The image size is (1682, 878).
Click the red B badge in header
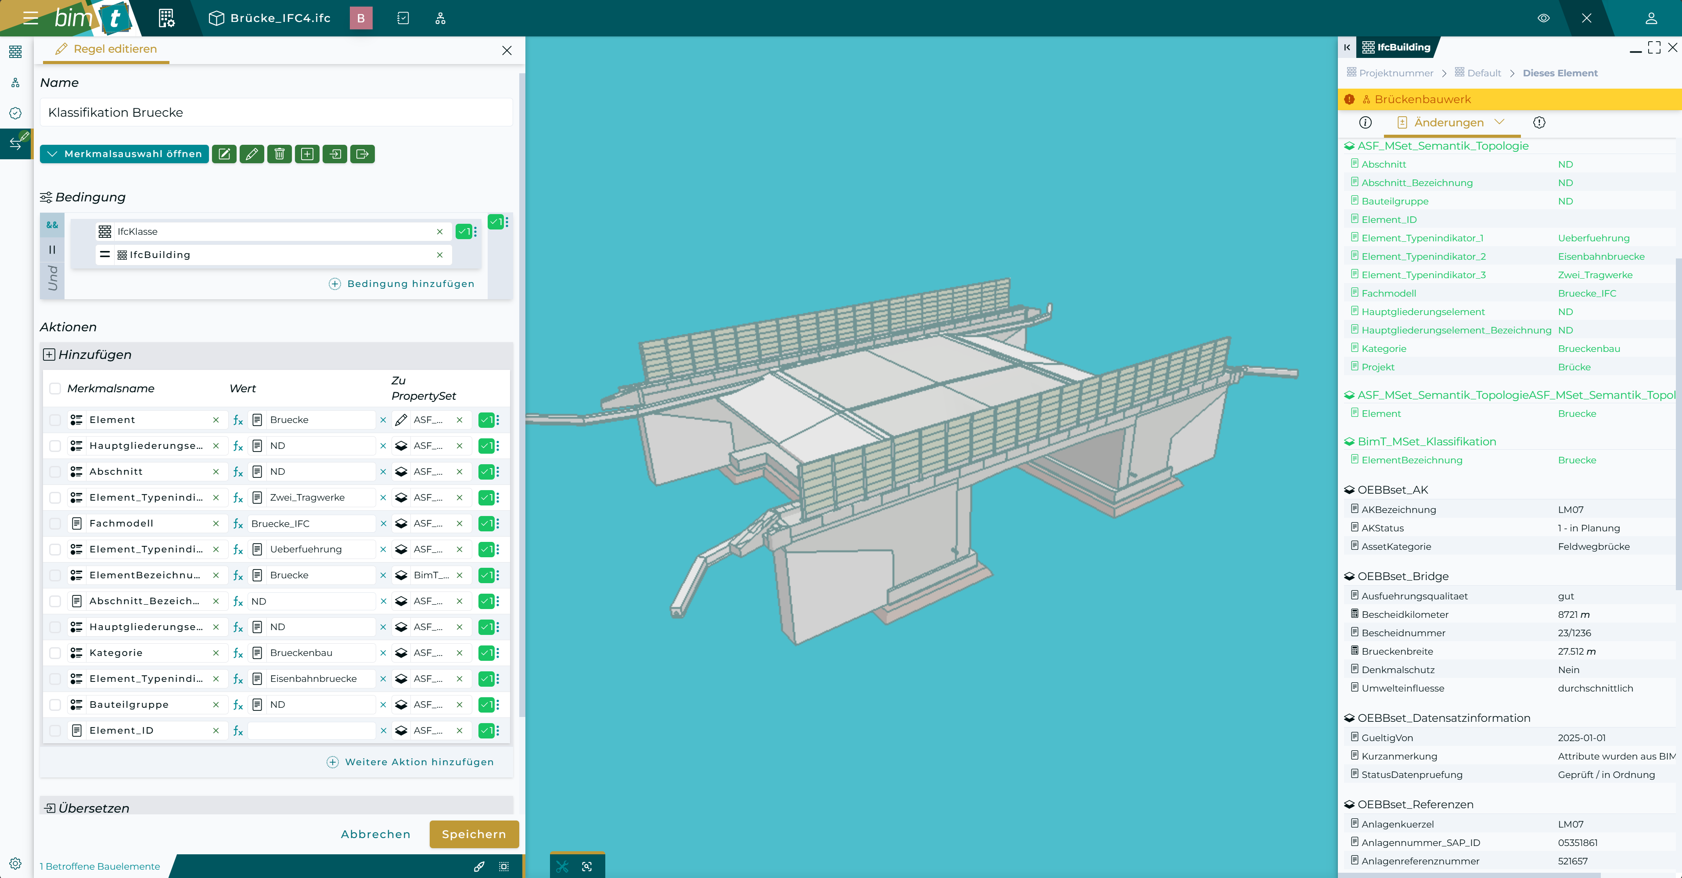(361, 18)
